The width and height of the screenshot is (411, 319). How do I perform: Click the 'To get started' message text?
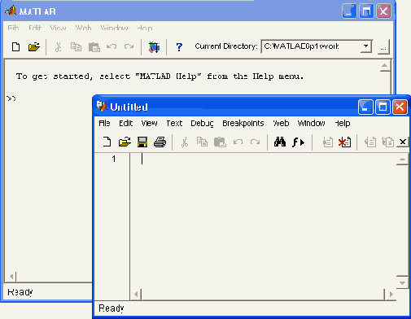pos(160,76)
